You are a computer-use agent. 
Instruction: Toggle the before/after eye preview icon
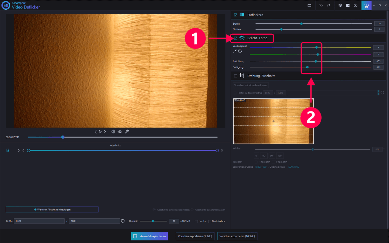point(120,132)
